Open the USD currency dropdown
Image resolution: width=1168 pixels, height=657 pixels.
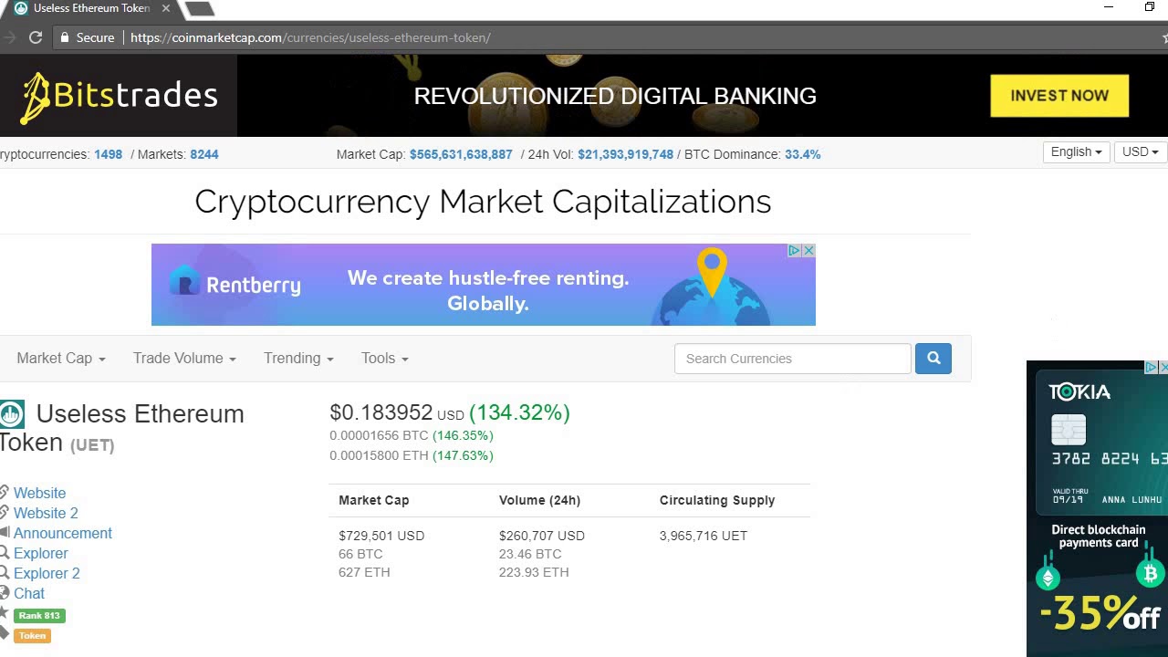(1140, 152)
